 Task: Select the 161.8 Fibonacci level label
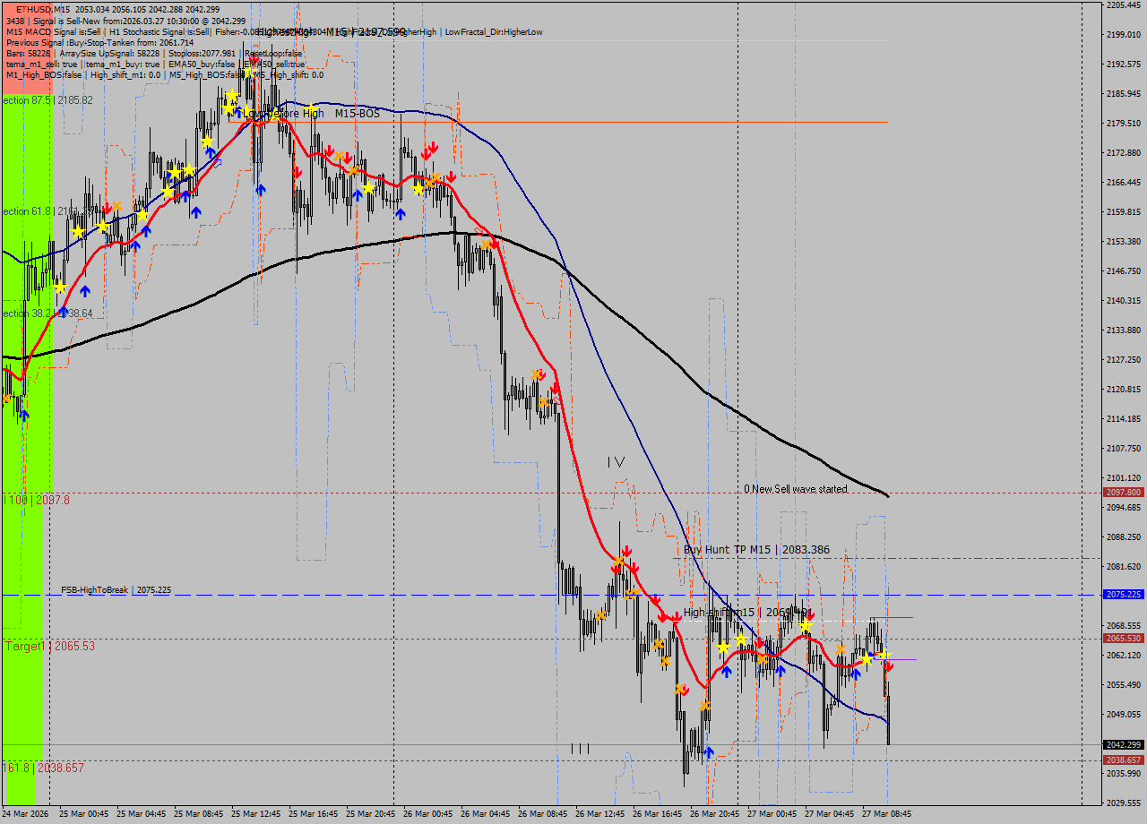tap(43, 768)
